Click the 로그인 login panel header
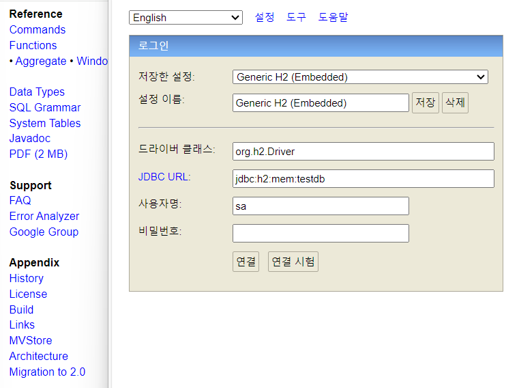The width and height of the screenshot is (519, 388). 316,46
